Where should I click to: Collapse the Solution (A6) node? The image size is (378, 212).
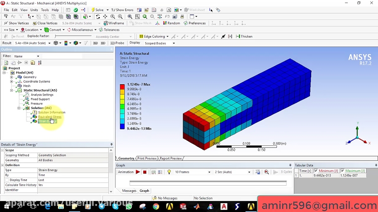pyautogui.click(x=19, y=108)
